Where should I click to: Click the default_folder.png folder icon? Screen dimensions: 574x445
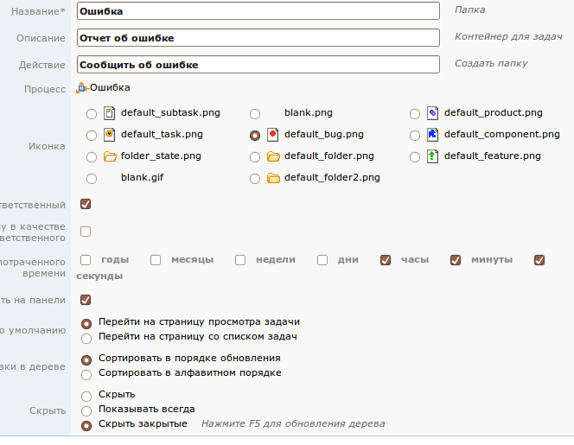(273, 156)
